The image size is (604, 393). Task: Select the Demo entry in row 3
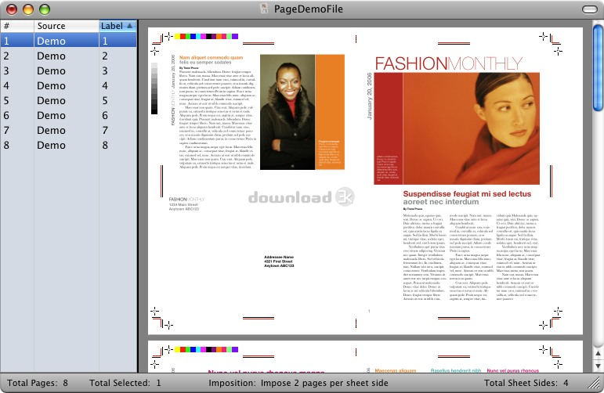pyautogui.click(x=51, y=70)
